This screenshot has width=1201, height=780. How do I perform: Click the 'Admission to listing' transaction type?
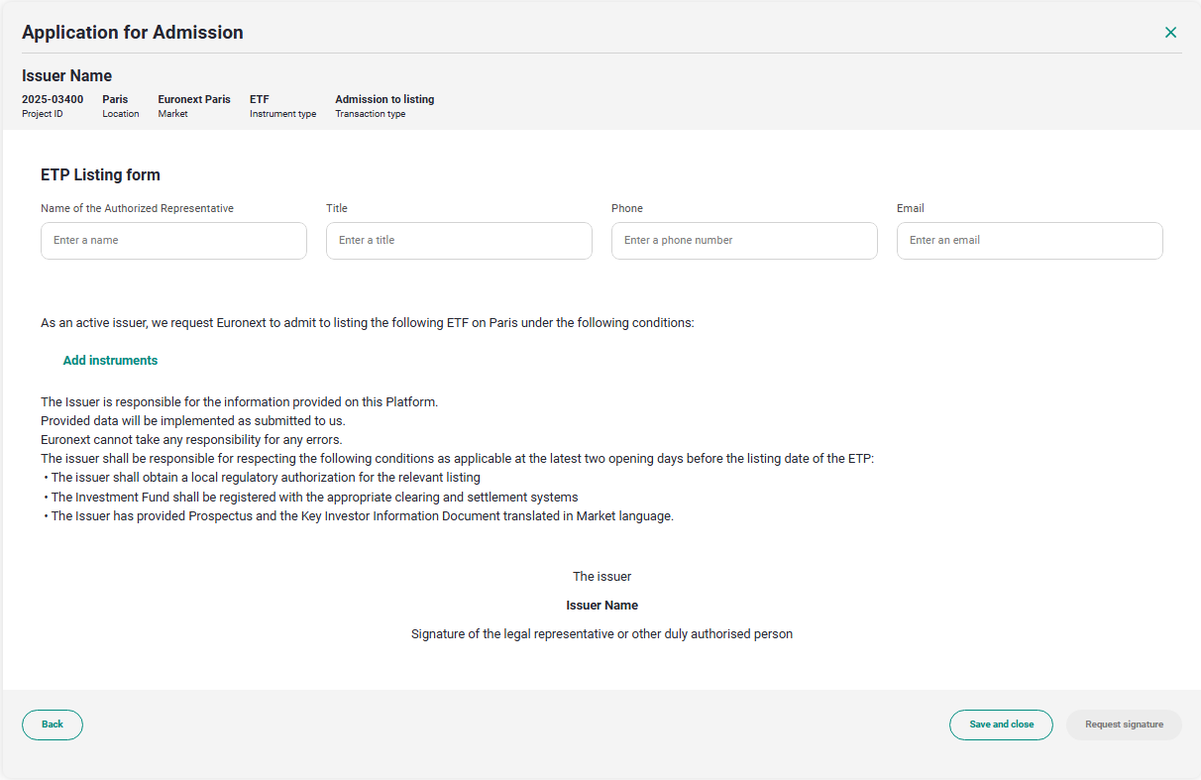tap(384, 99)
